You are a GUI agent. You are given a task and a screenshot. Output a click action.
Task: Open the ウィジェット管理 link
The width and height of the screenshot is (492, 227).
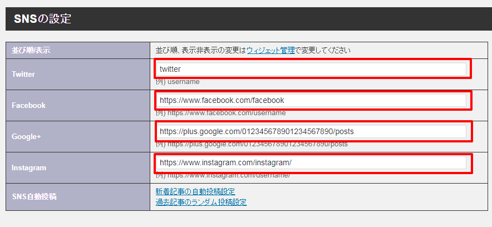pos(271,50)
